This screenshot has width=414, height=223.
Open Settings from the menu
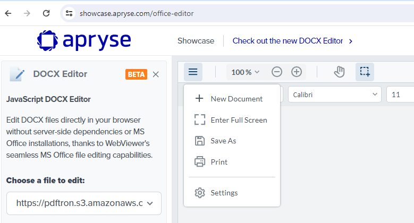tap(232, 193)
